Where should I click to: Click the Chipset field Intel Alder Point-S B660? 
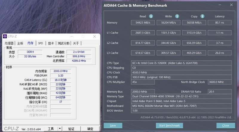point(181,101)
